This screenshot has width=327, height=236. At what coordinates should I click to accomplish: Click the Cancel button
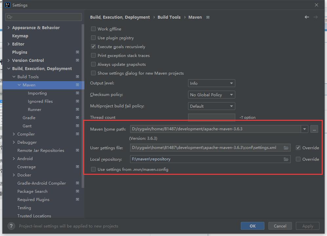click(x=280, y=226)
